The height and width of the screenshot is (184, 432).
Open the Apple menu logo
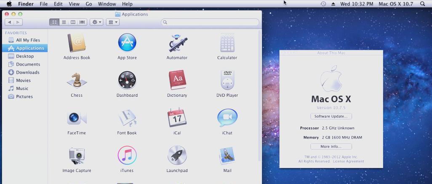click(x=9, y=4)
